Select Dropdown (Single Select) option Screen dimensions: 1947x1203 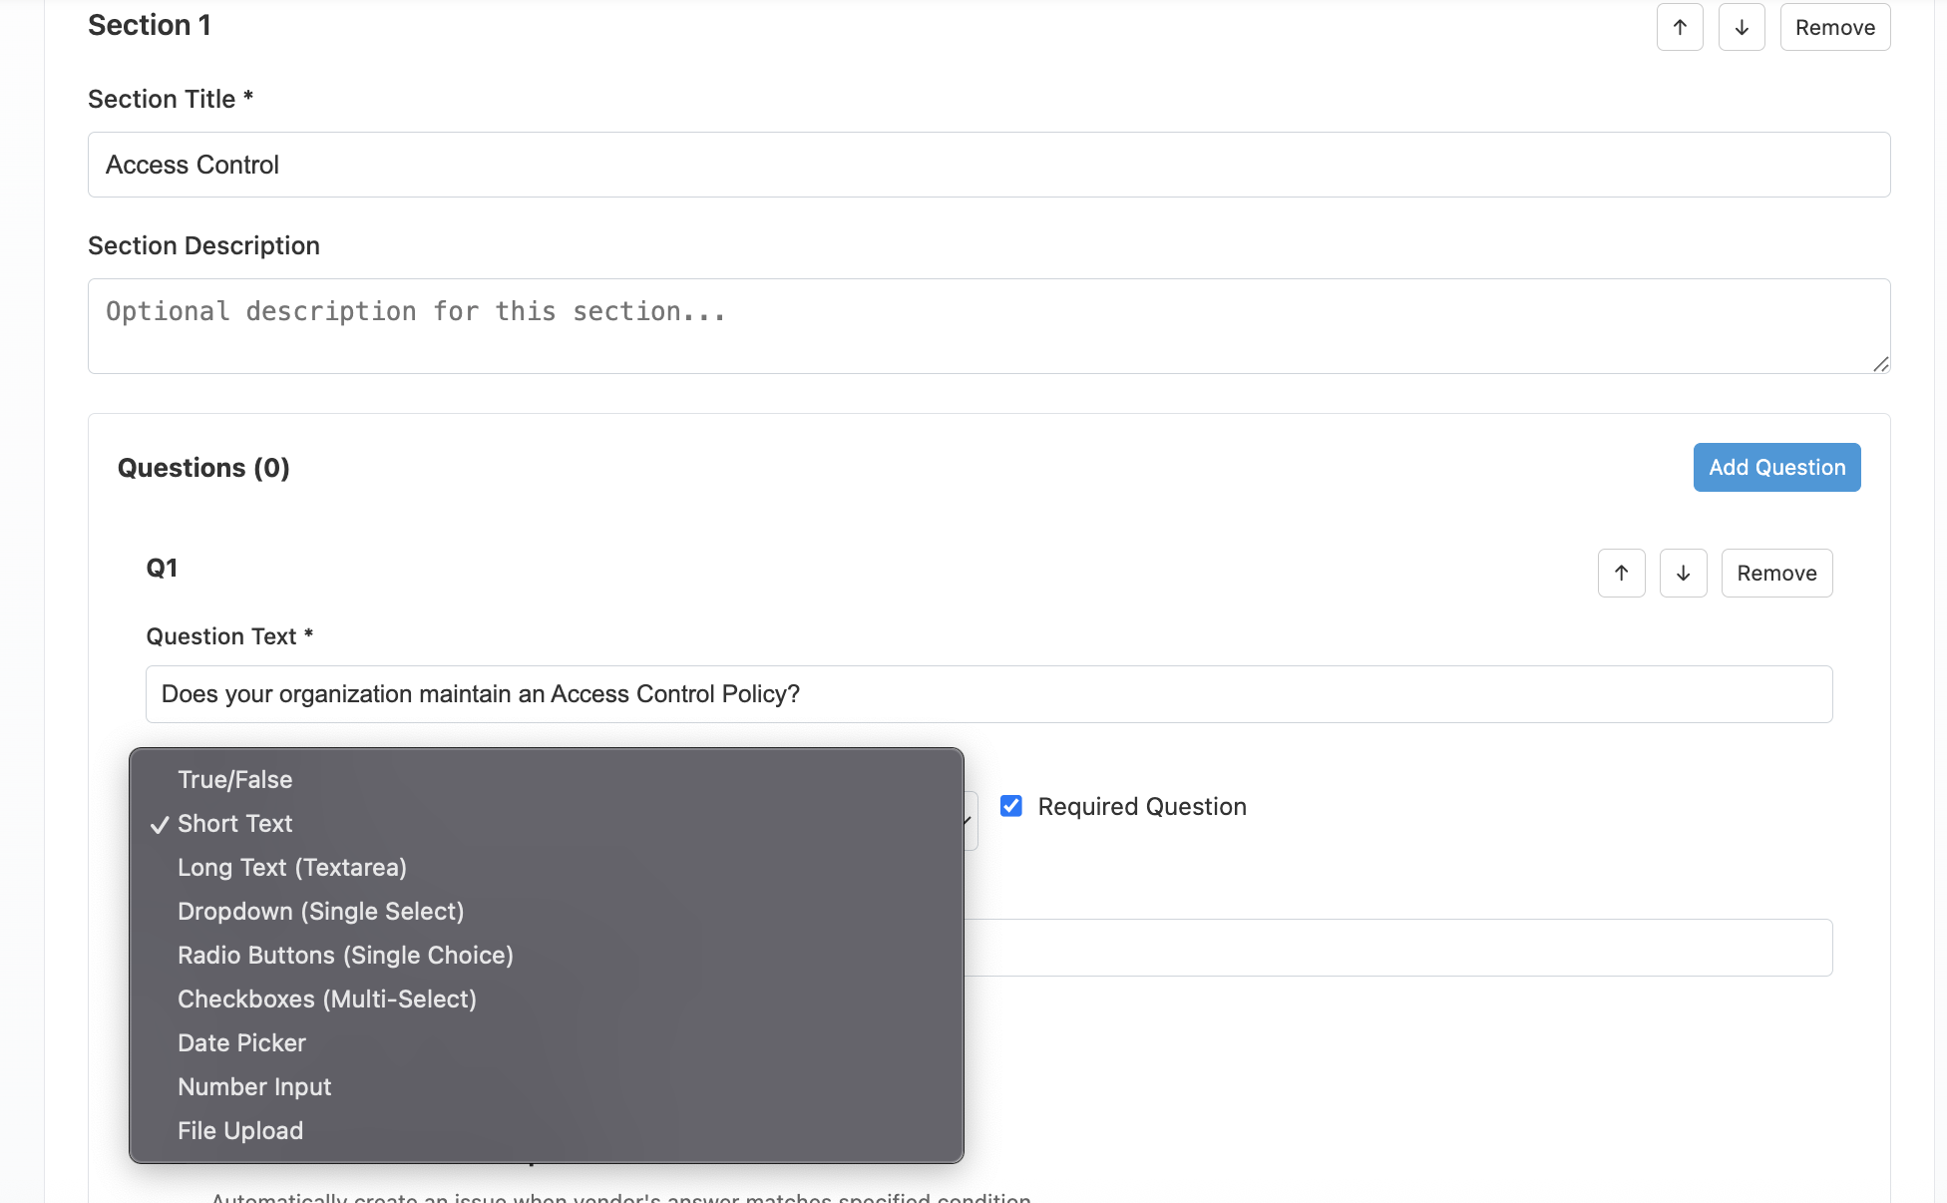320,911
